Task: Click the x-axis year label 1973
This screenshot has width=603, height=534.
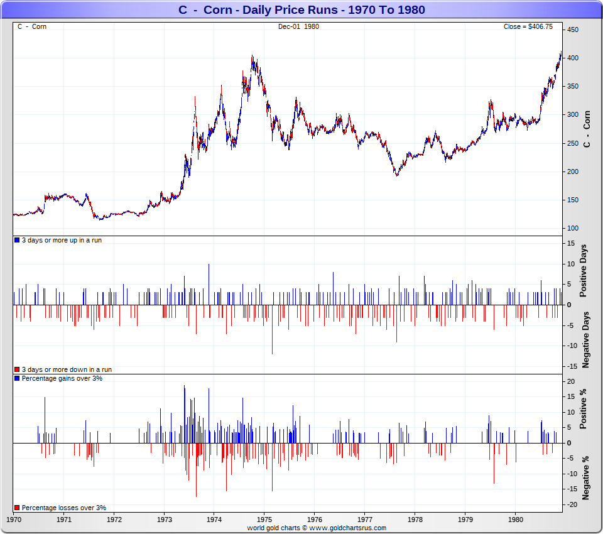Action: (x=164, y=520)
